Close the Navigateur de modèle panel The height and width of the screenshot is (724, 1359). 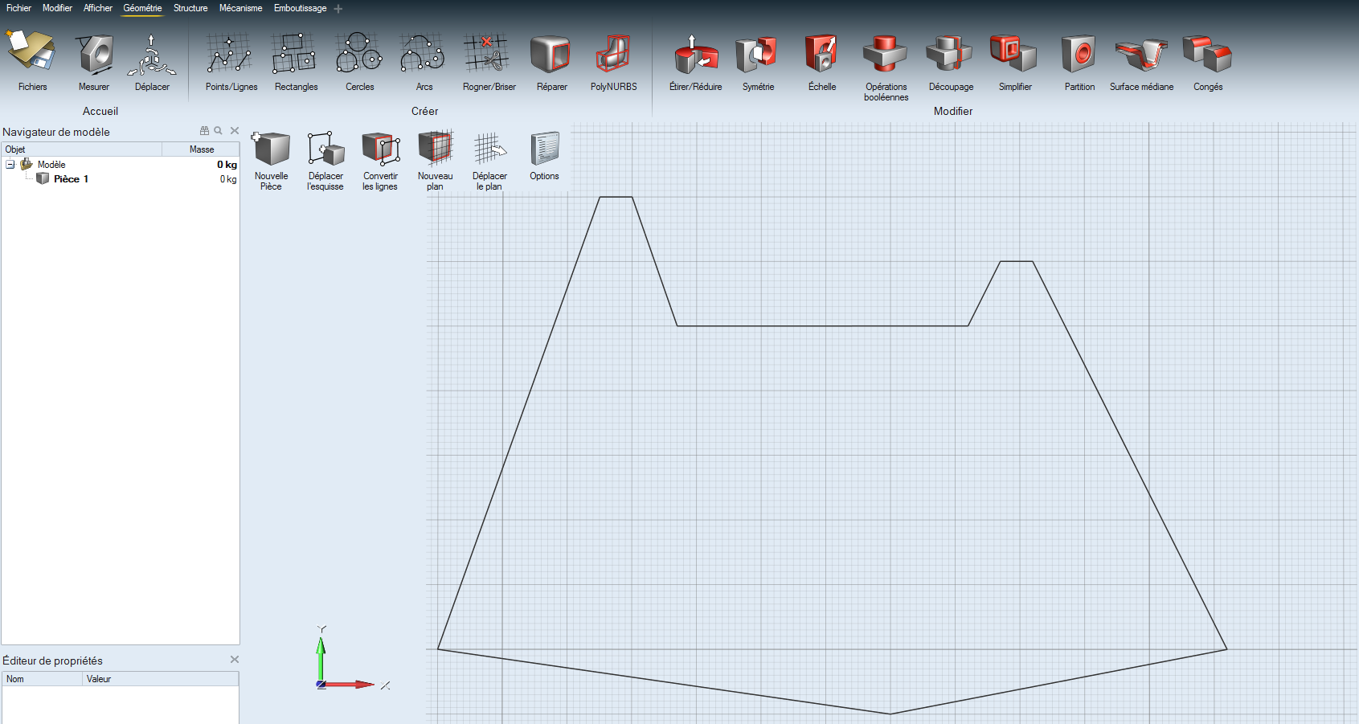pos(235,130)
